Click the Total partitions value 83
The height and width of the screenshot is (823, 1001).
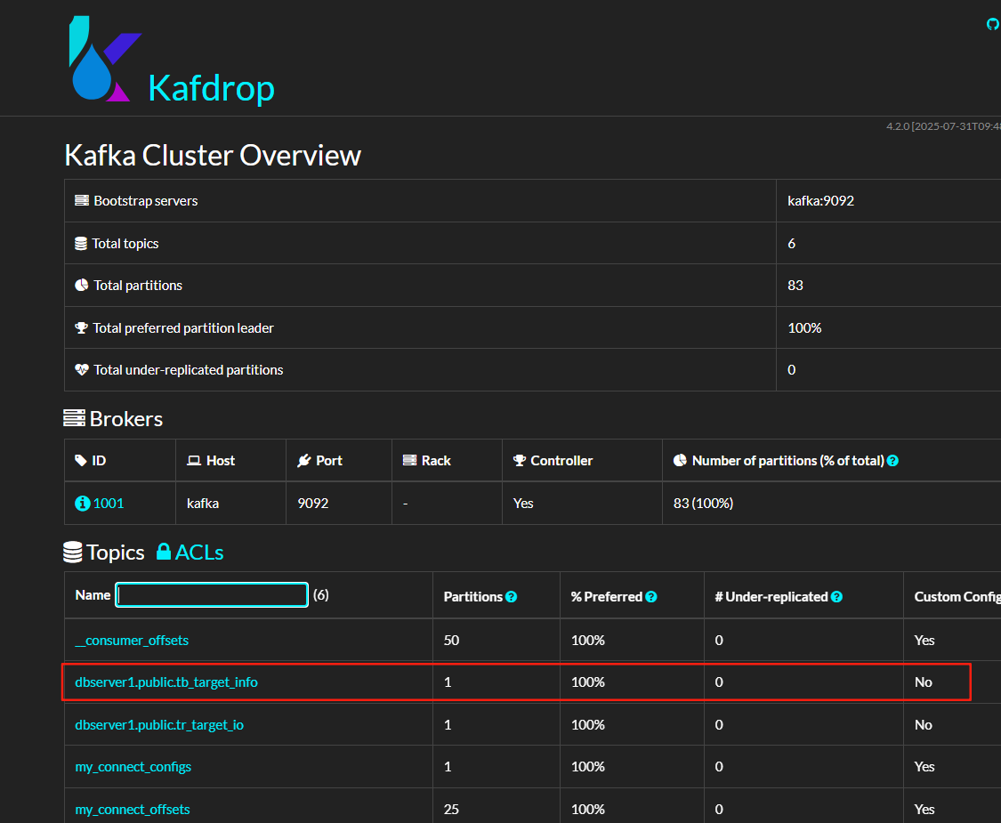(795, 286)
